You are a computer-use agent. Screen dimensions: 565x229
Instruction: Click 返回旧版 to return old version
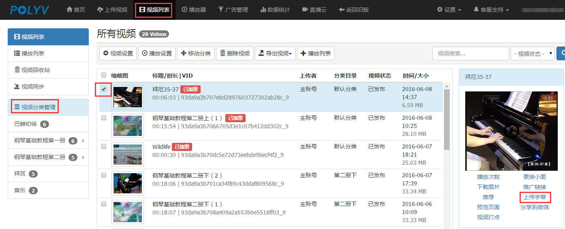coord(354,10)
